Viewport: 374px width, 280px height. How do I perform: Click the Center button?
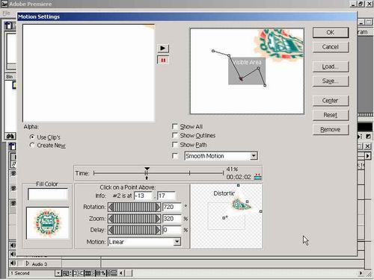tap(331, 101)
